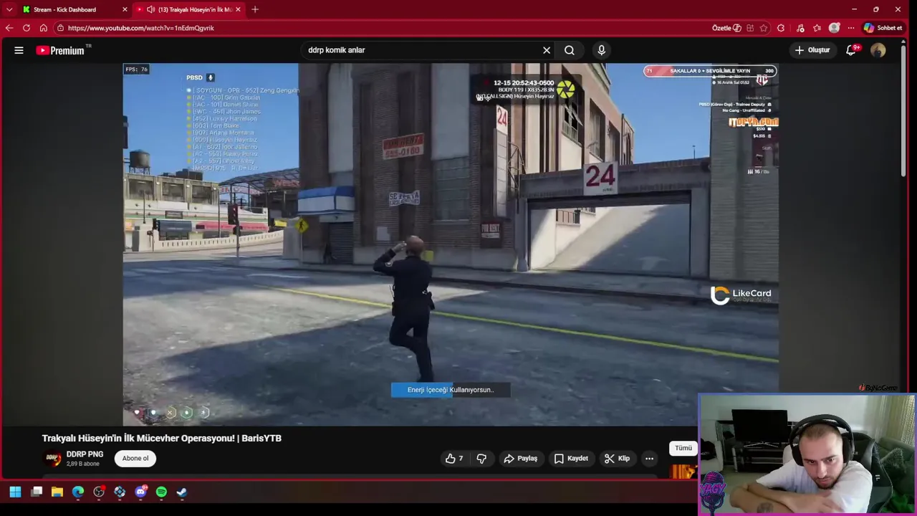Open YouTube notifications bell
The height and width of the screenshot is (516, 917).
click(851, 50)
